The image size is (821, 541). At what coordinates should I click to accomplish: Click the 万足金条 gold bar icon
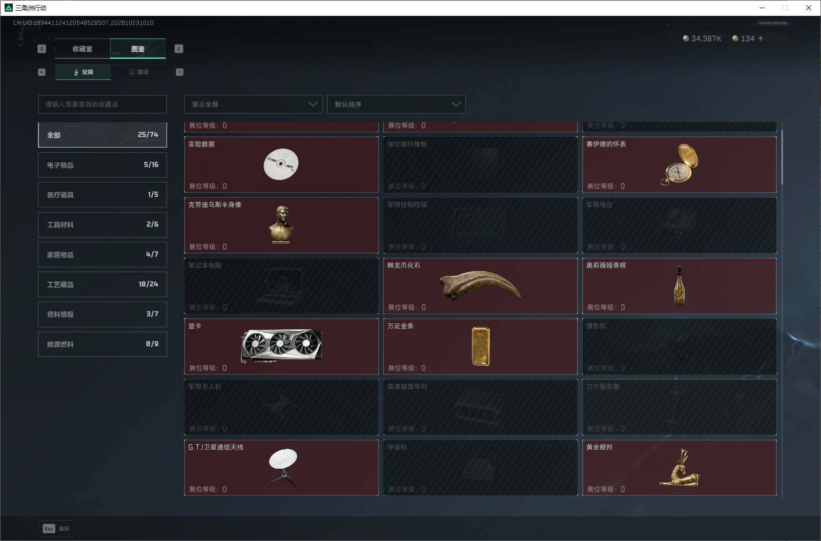(x=481, y=347)
